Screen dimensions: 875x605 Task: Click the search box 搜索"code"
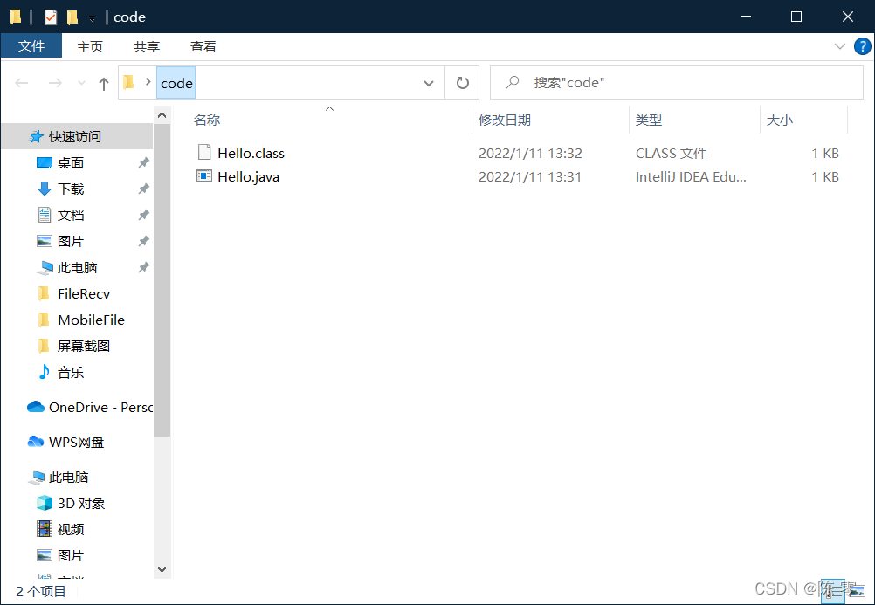[677, 83]
